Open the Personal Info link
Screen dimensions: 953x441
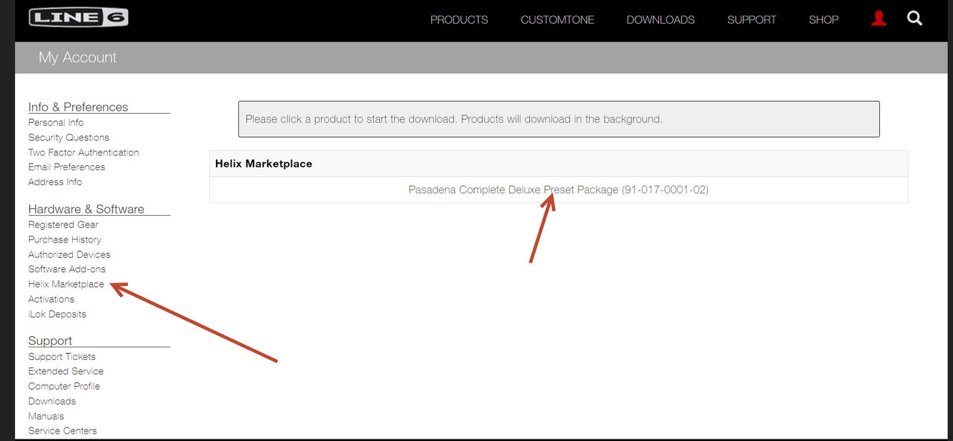point(56,123)
